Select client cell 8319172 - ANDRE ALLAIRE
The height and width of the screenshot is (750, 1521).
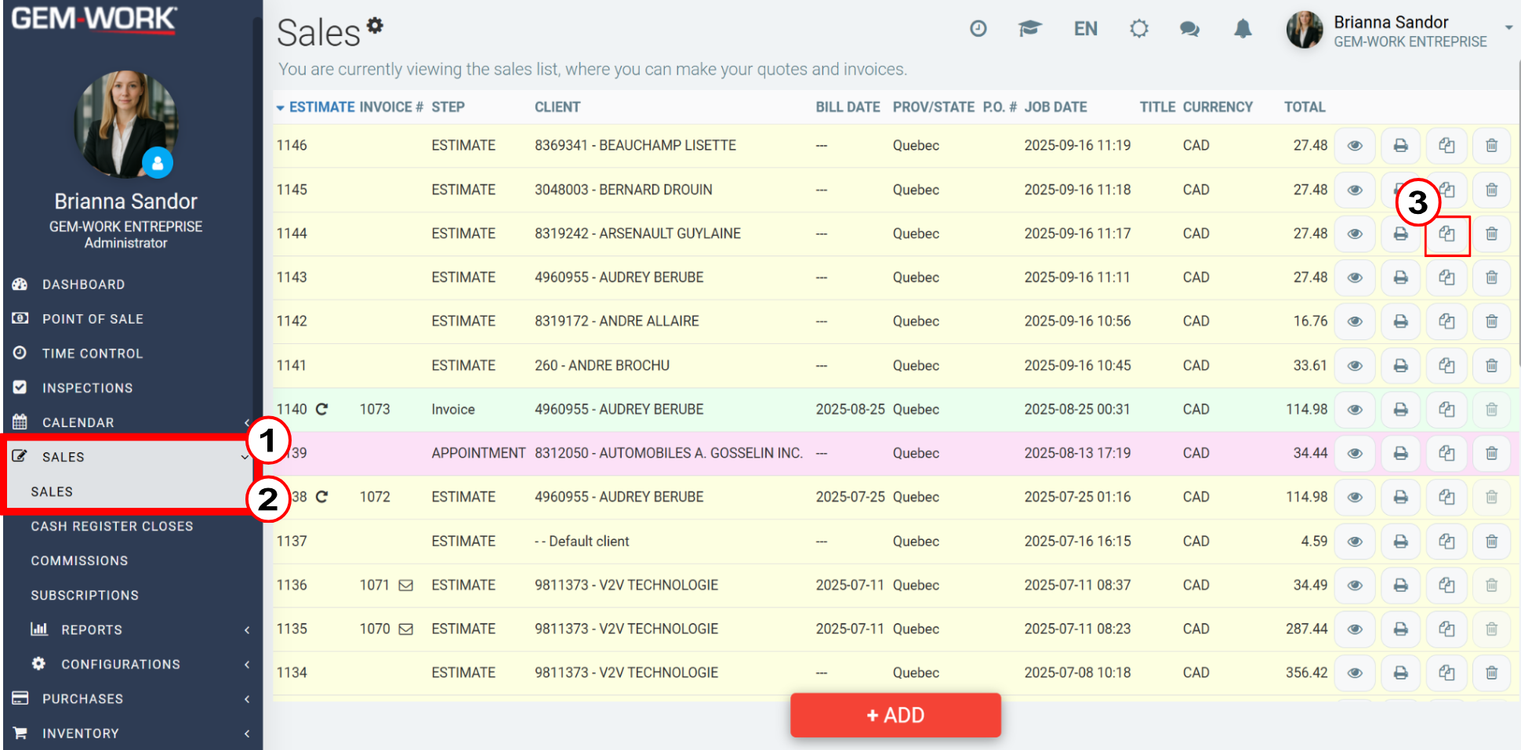[x=616, y=321]
